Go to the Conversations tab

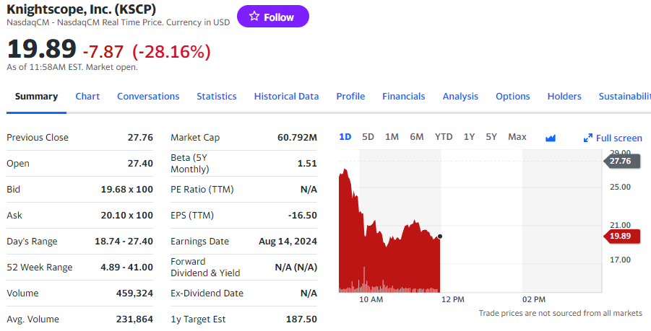point(148,96)
